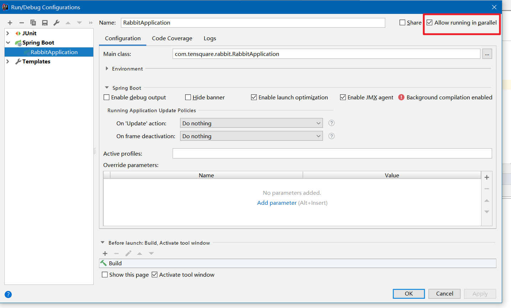511x308 pixels.
Task: Select RabbitApplication in the configuration tree
Action: [x=49, y=52]
